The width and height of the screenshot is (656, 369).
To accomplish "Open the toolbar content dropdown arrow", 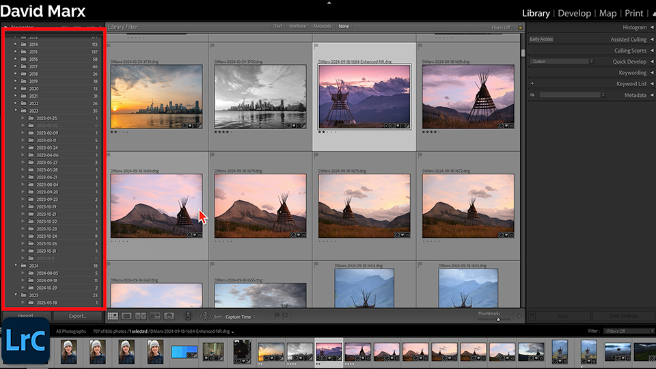I will coord(519,316).
